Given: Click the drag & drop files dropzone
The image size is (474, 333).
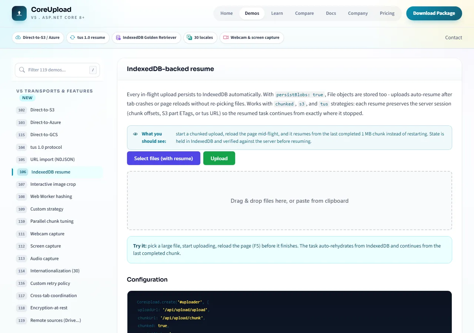Looking at the screenshot, I should coord(290,201).
